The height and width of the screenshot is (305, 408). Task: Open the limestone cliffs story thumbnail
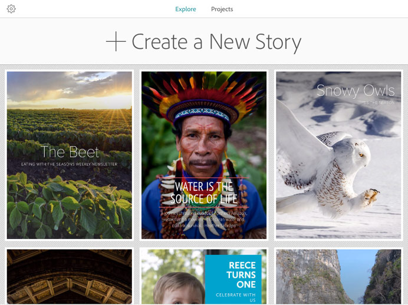338,277
